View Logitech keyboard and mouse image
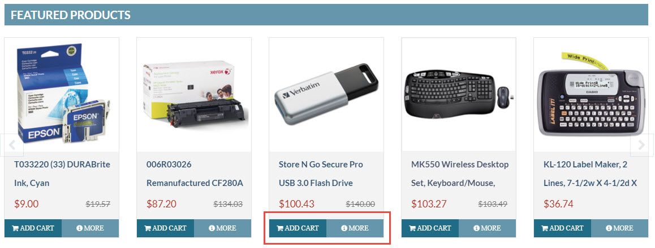Viewport: 655px width, 248px height. click(x=459, y=95)
